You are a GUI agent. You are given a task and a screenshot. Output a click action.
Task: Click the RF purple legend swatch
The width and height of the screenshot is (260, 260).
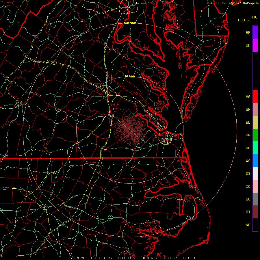255,32
